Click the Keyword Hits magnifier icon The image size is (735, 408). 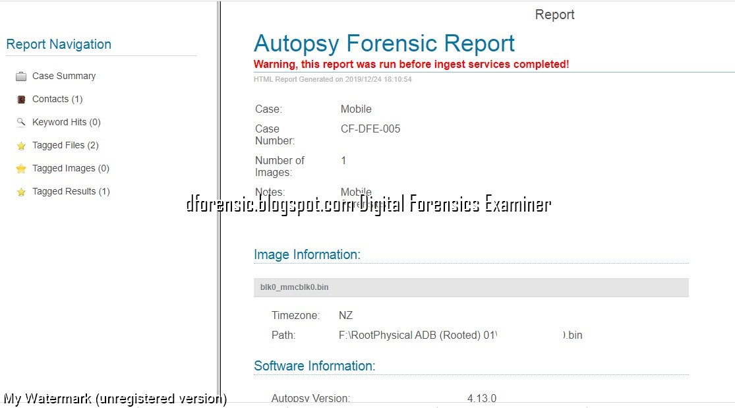20,122
